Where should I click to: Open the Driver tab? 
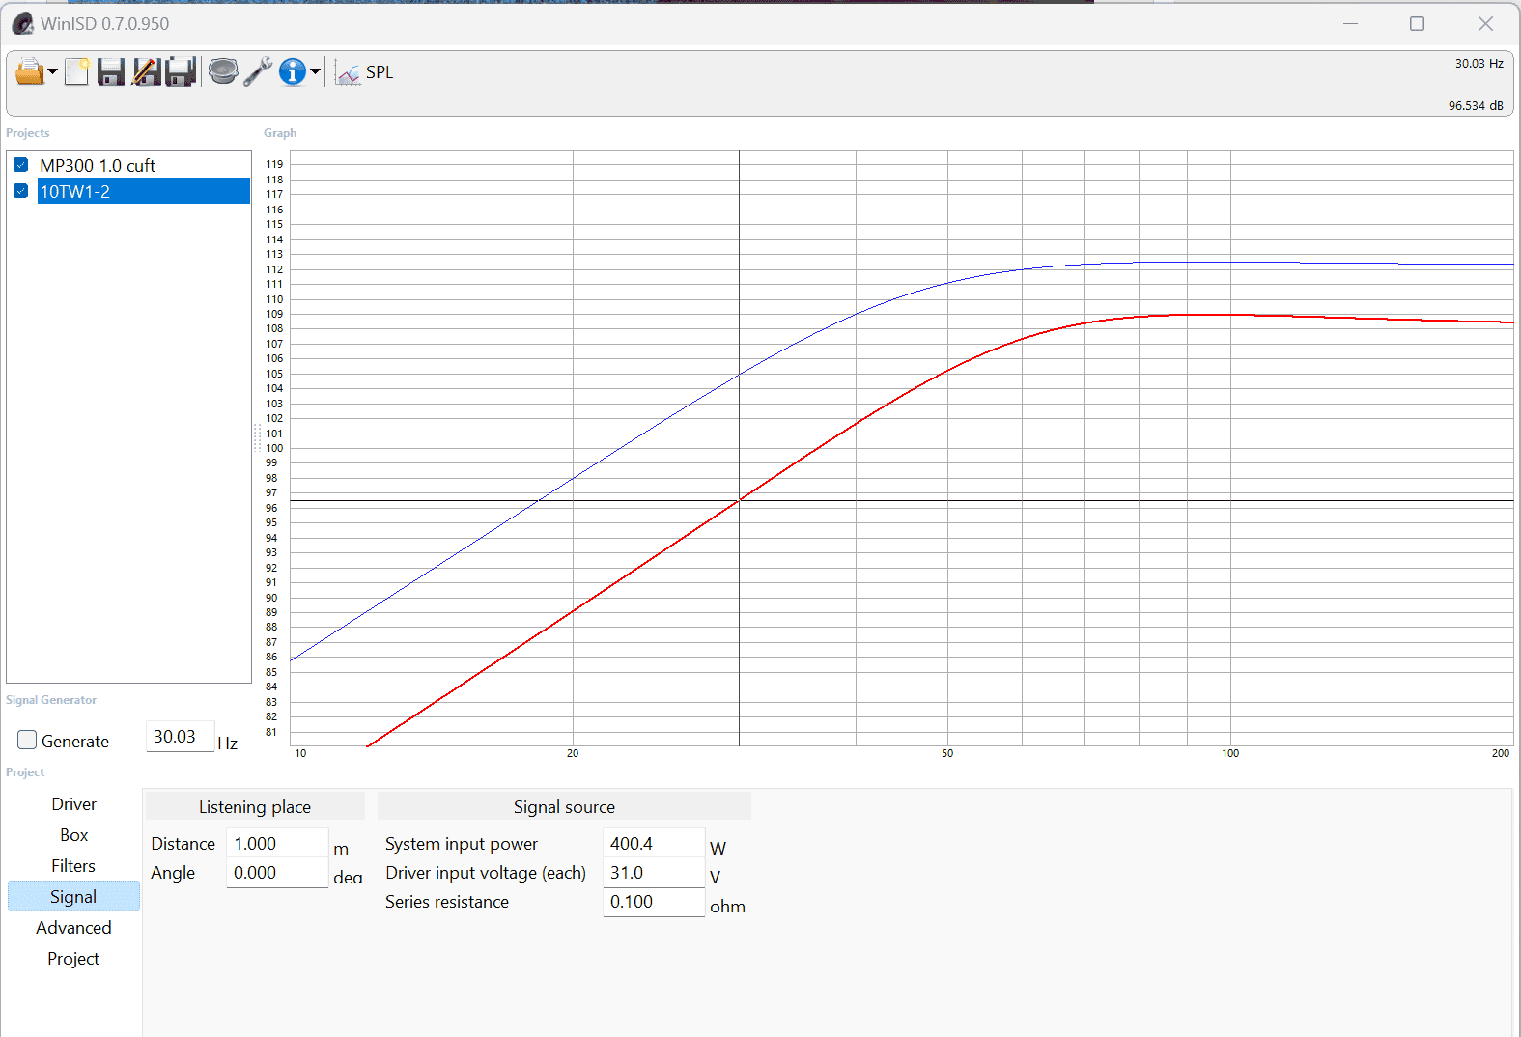point(73,804)
